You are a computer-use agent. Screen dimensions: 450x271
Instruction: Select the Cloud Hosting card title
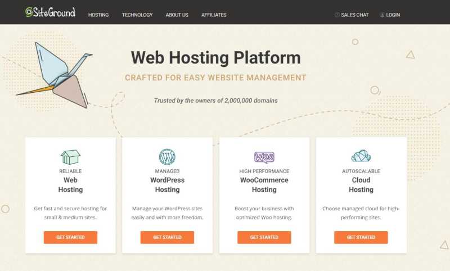pyautogui.click(x=361, y=184)
